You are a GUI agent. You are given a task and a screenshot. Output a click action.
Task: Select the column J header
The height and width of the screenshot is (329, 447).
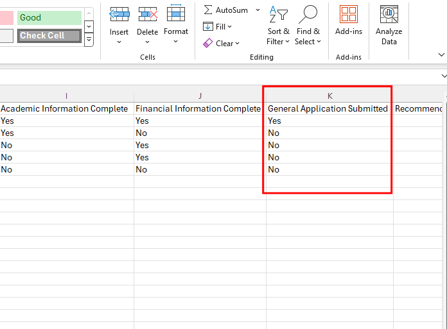click(x=200, y=96)
